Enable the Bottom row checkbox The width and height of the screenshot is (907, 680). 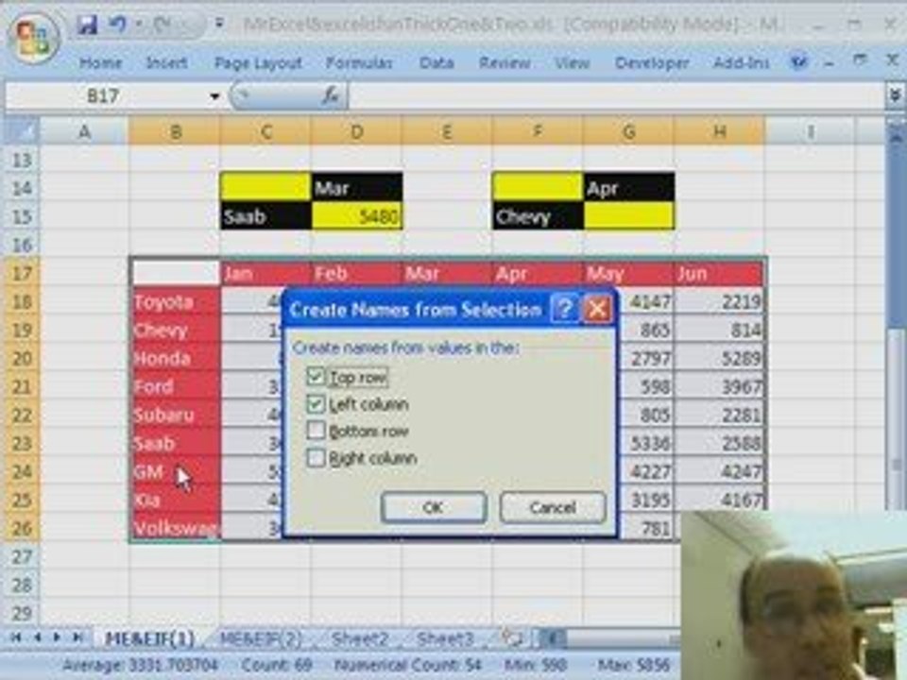(316, 431)
